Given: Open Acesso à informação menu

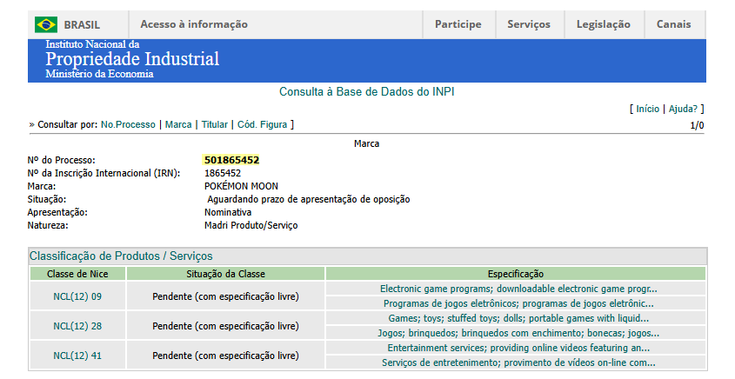Looking at the screenshot, I should point(194,24).
